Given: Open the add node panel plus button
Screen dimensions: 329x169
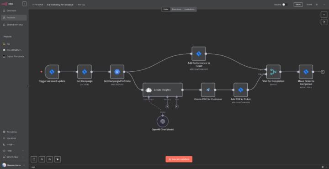Looking at the screenshot, I should [324, 15].
